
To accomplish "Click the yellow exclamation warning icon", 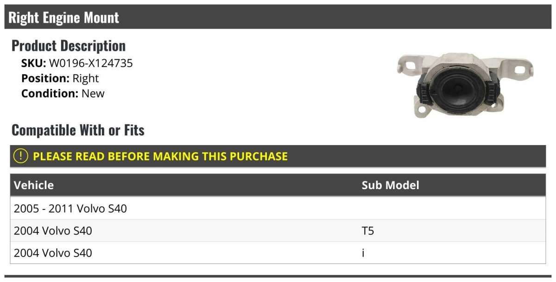I will click(21, 156).
